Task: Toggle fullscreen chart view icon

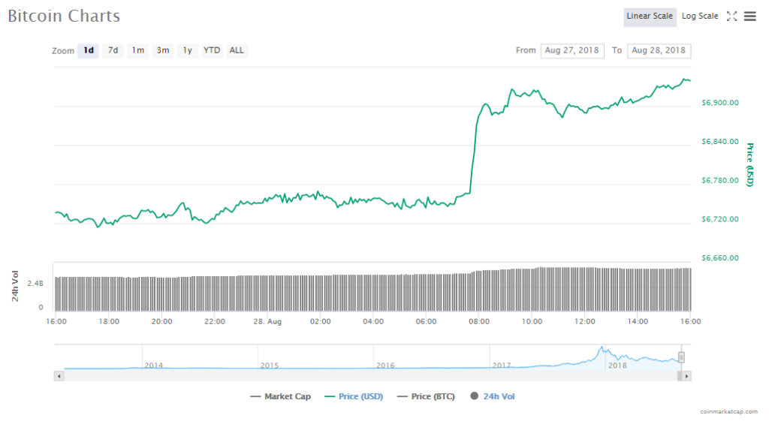Action: [x=732, y=16]
